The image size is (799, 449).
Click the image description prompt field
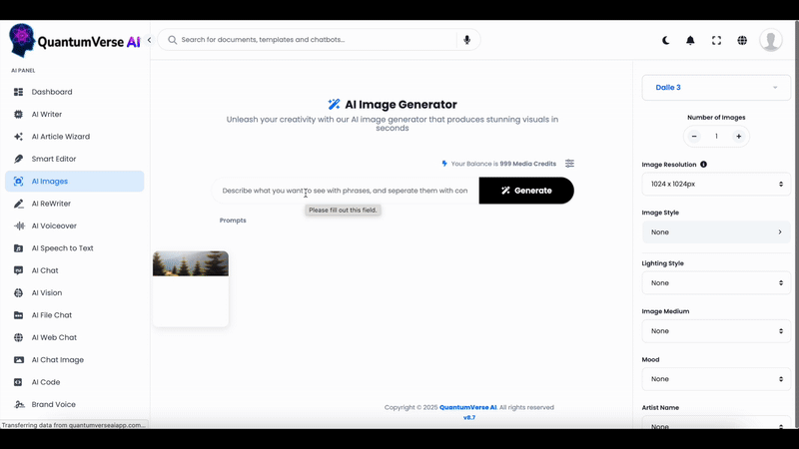pyautogui.click(x=346, y=191)
